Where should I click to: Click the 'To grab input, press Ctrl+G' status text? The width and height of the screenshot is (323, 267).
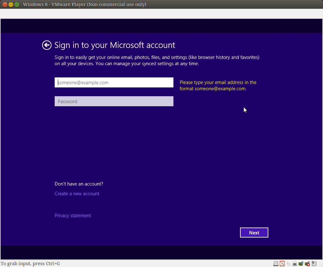click(x=30, y=264)
